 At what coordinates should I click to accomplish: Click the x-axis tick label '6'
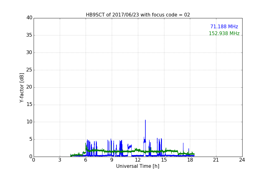(x=86, y=160)
